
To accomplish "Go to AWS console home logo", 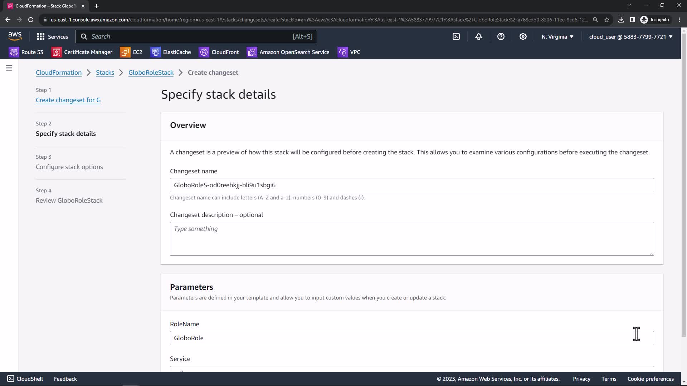I will 15,36.
